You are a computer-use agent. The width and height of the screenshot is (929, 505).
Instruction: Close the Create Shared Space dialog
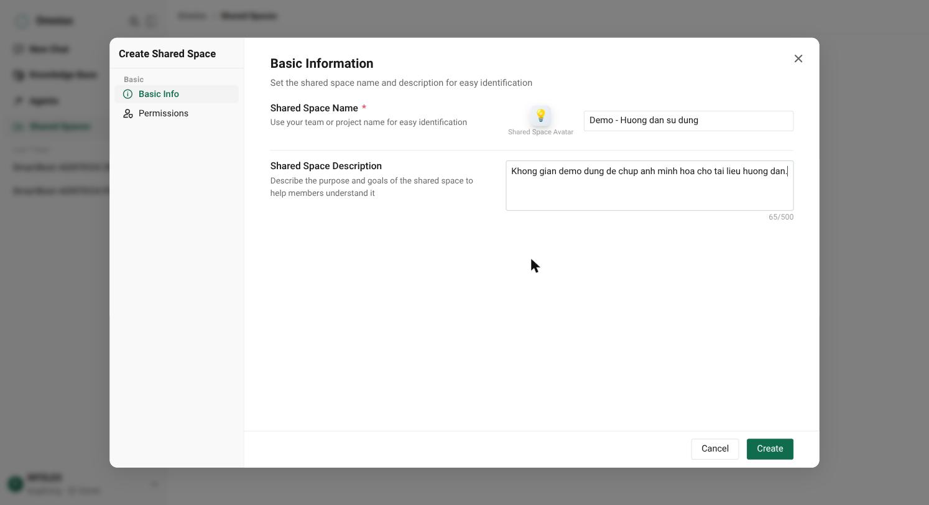tap(798, 58)
